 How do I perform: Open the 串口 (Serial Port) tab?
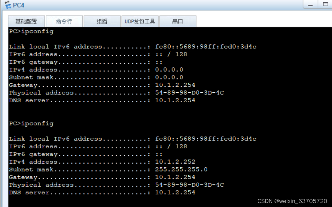click(178, 21)
